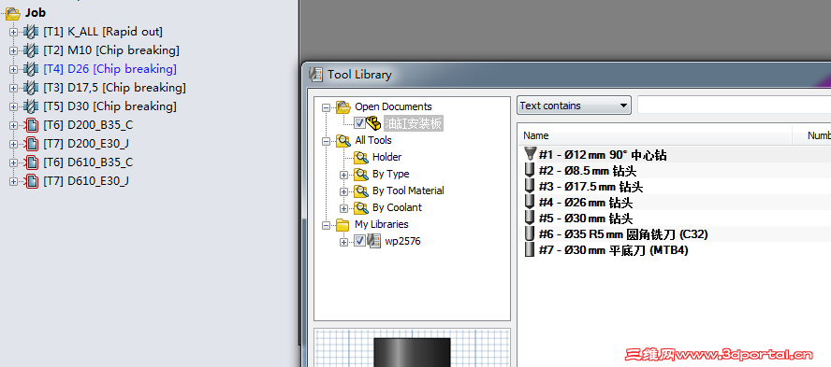Click the Job folder icon
Screen dimensions: 831x367
13,13
